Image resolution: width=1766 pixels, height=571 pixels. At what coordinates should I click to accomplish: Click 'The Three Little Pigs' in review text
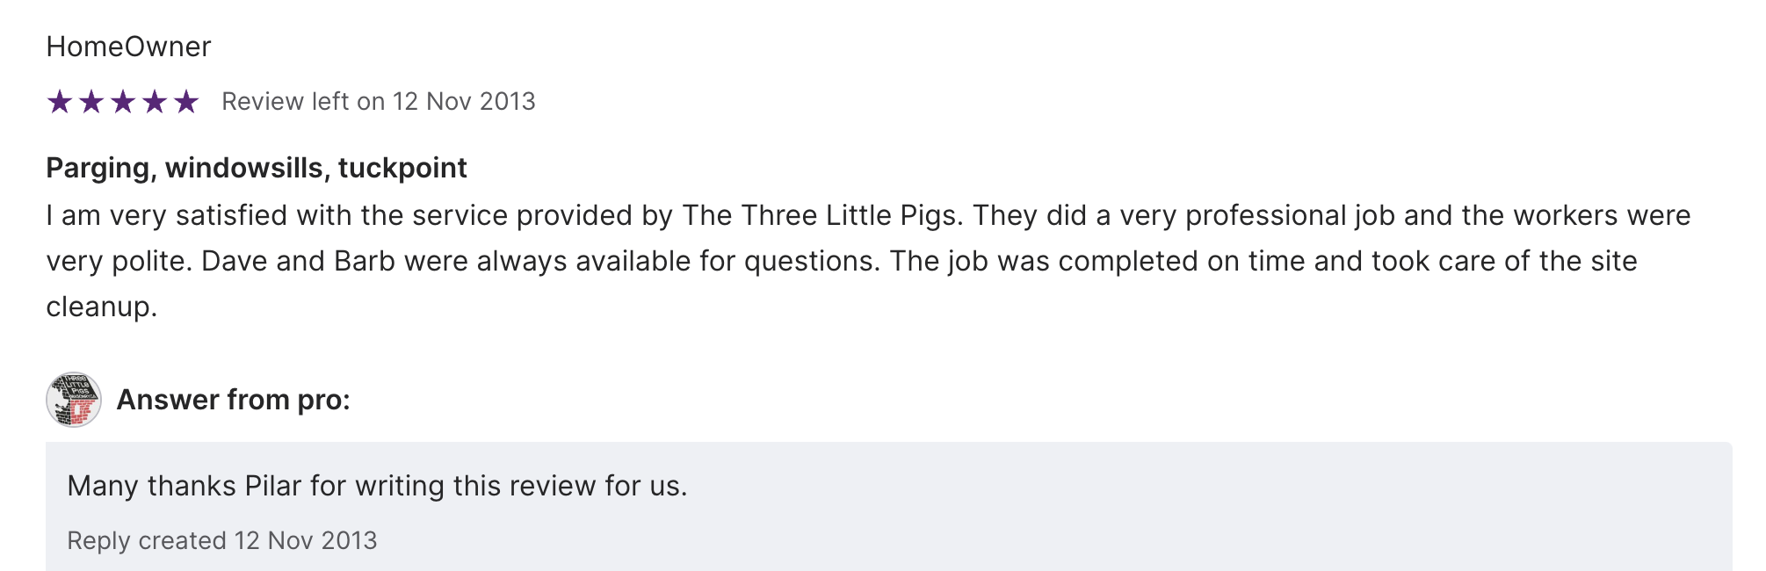click(x=819, y=215)
